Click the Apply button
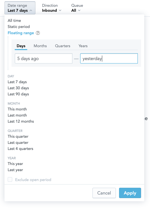 coord(130,193)
